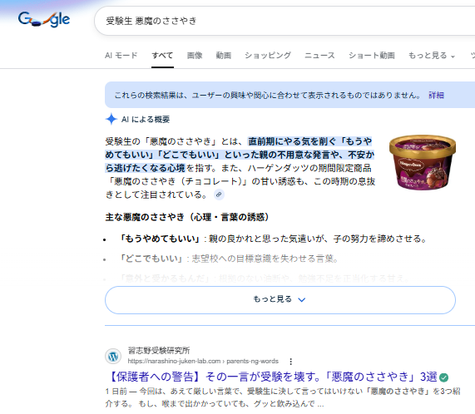
Task: Click the Google doodle logo
Action: (x=44, y=19)
